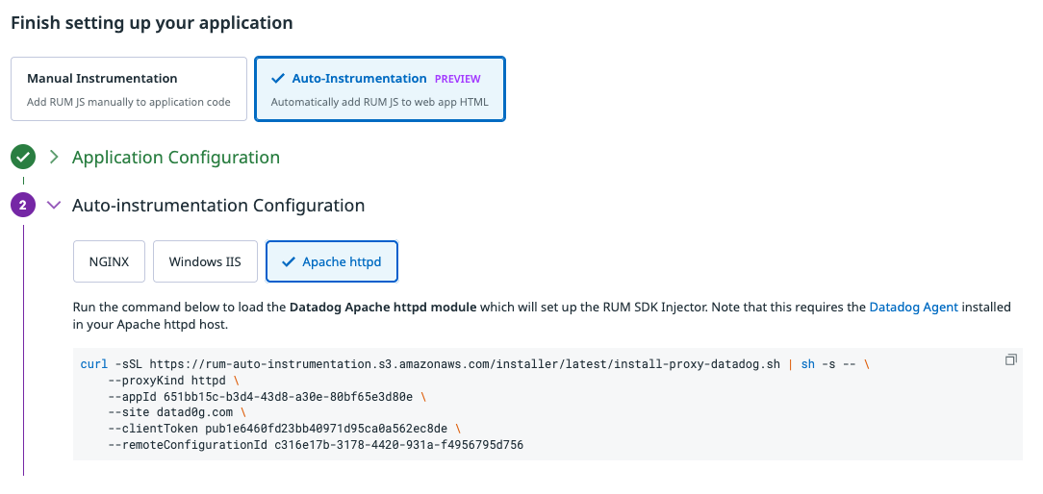1043x494 pixels.
Task: Click 'Finish setting up your application' title
Action: pyautogui.click(x=152, y=23)
